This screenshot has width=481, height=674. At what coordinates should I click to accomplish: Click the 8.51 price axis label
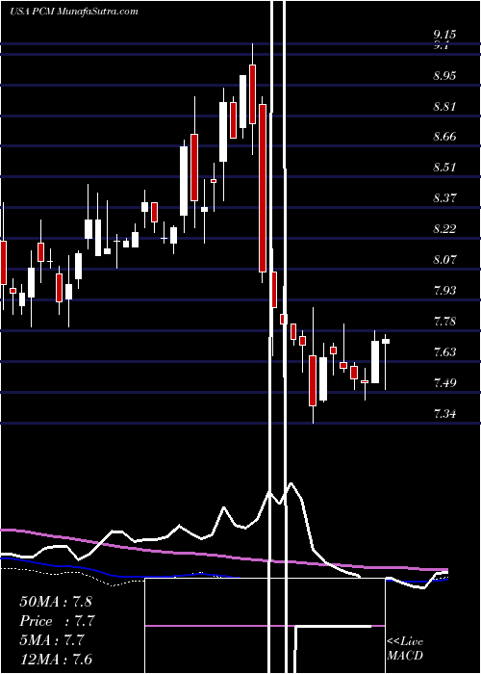click(444, 168)
